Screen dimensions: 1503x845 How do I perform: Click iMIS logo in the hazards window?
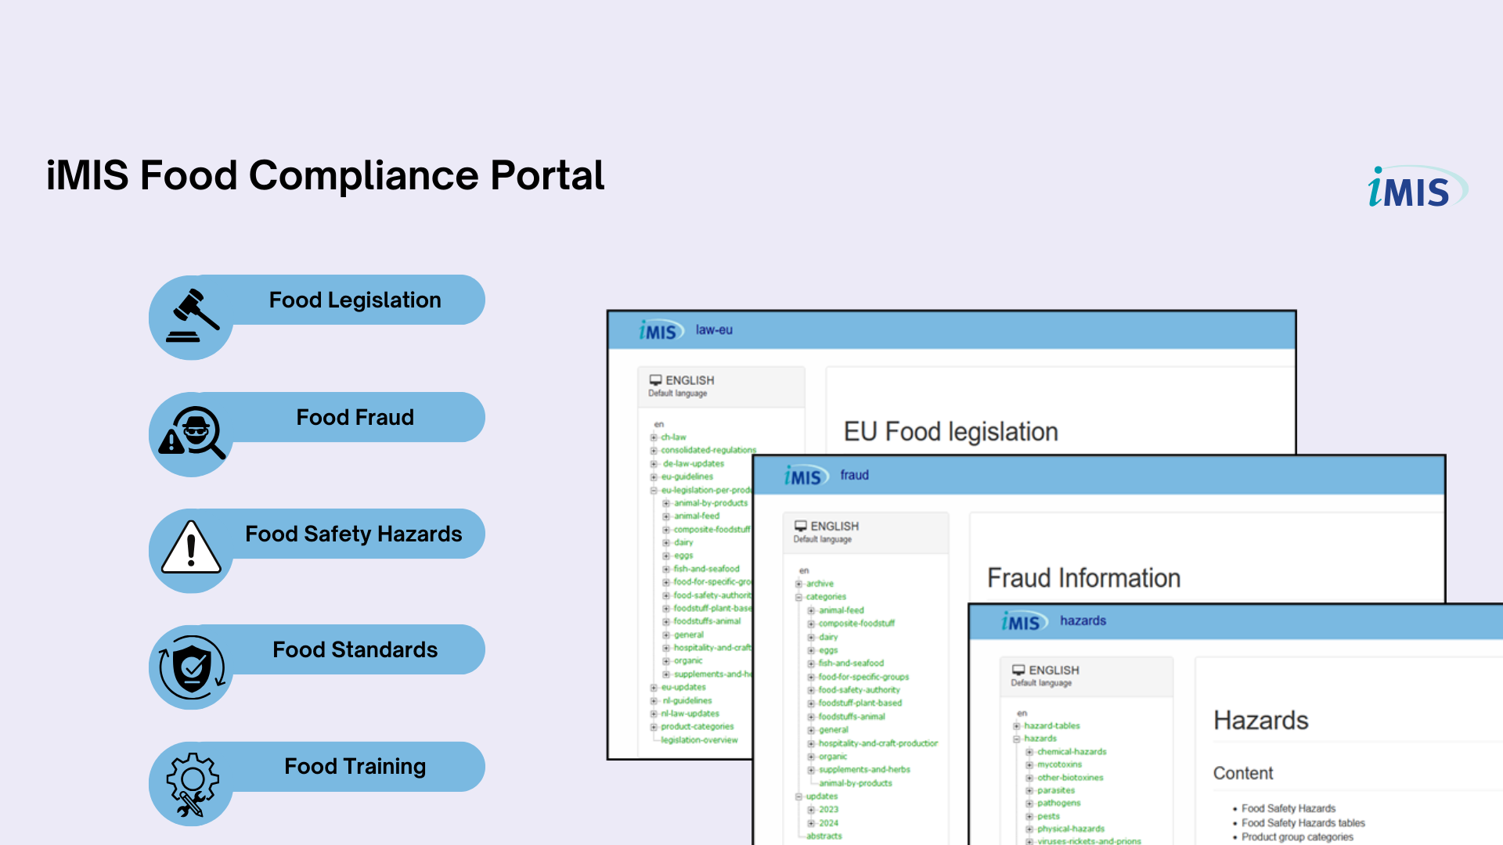1022,622
